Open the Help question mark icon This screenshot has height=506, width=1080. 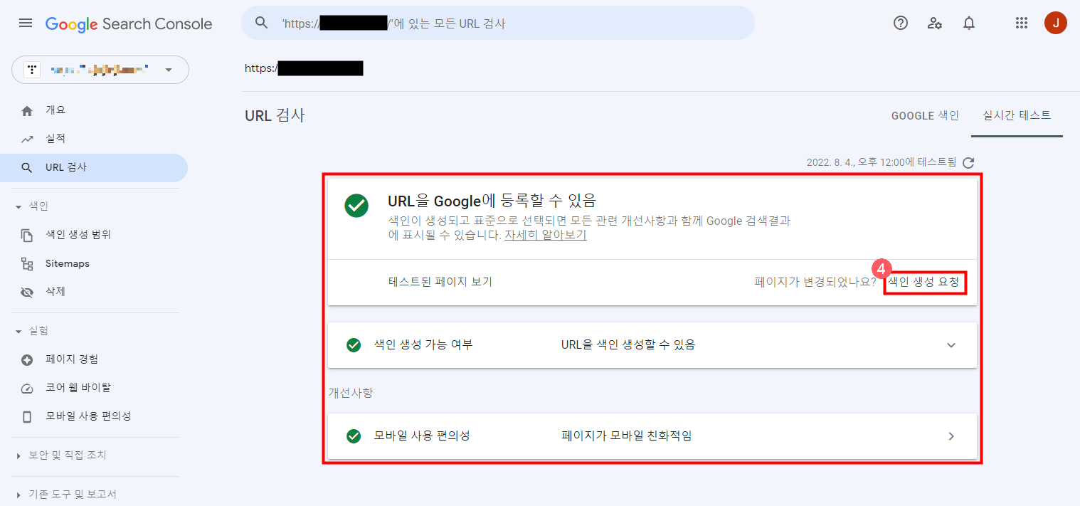pyautogui.click(x=900, y=23)
